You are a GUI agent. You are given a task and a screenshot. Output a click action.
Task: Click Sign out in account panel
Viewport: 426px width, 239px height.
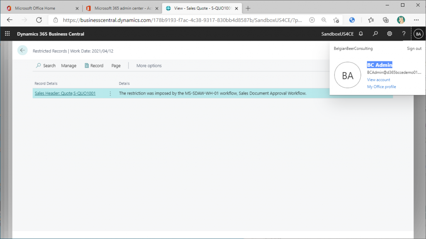(x=414, y=49)
